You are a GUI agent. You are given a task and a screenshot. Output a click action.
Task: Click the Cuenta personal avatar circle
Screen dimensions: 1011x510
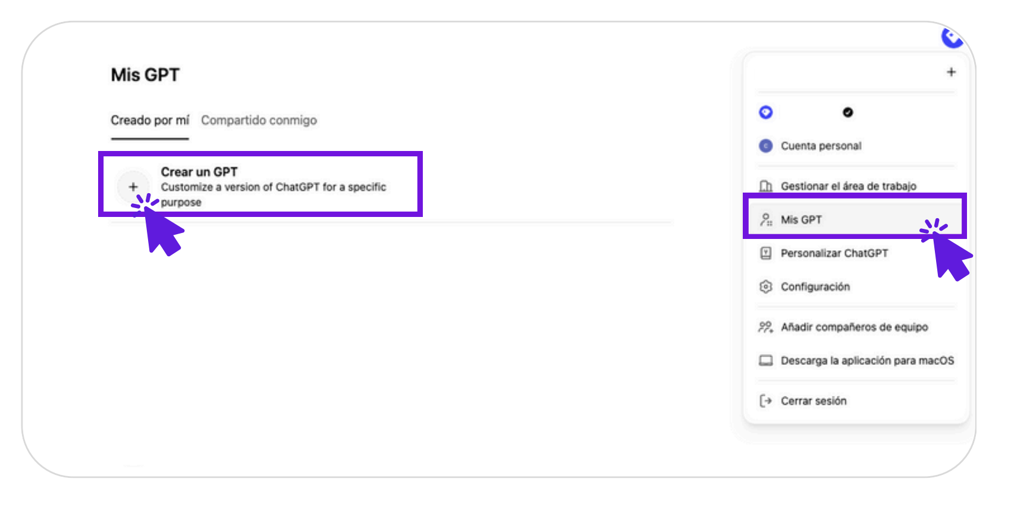766,146
